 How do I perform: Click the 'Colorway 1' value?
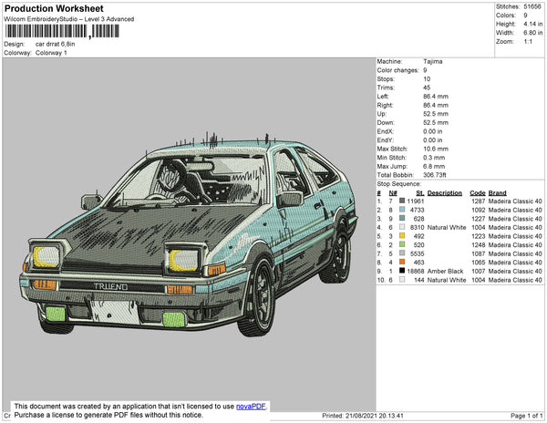click(51, 53)
